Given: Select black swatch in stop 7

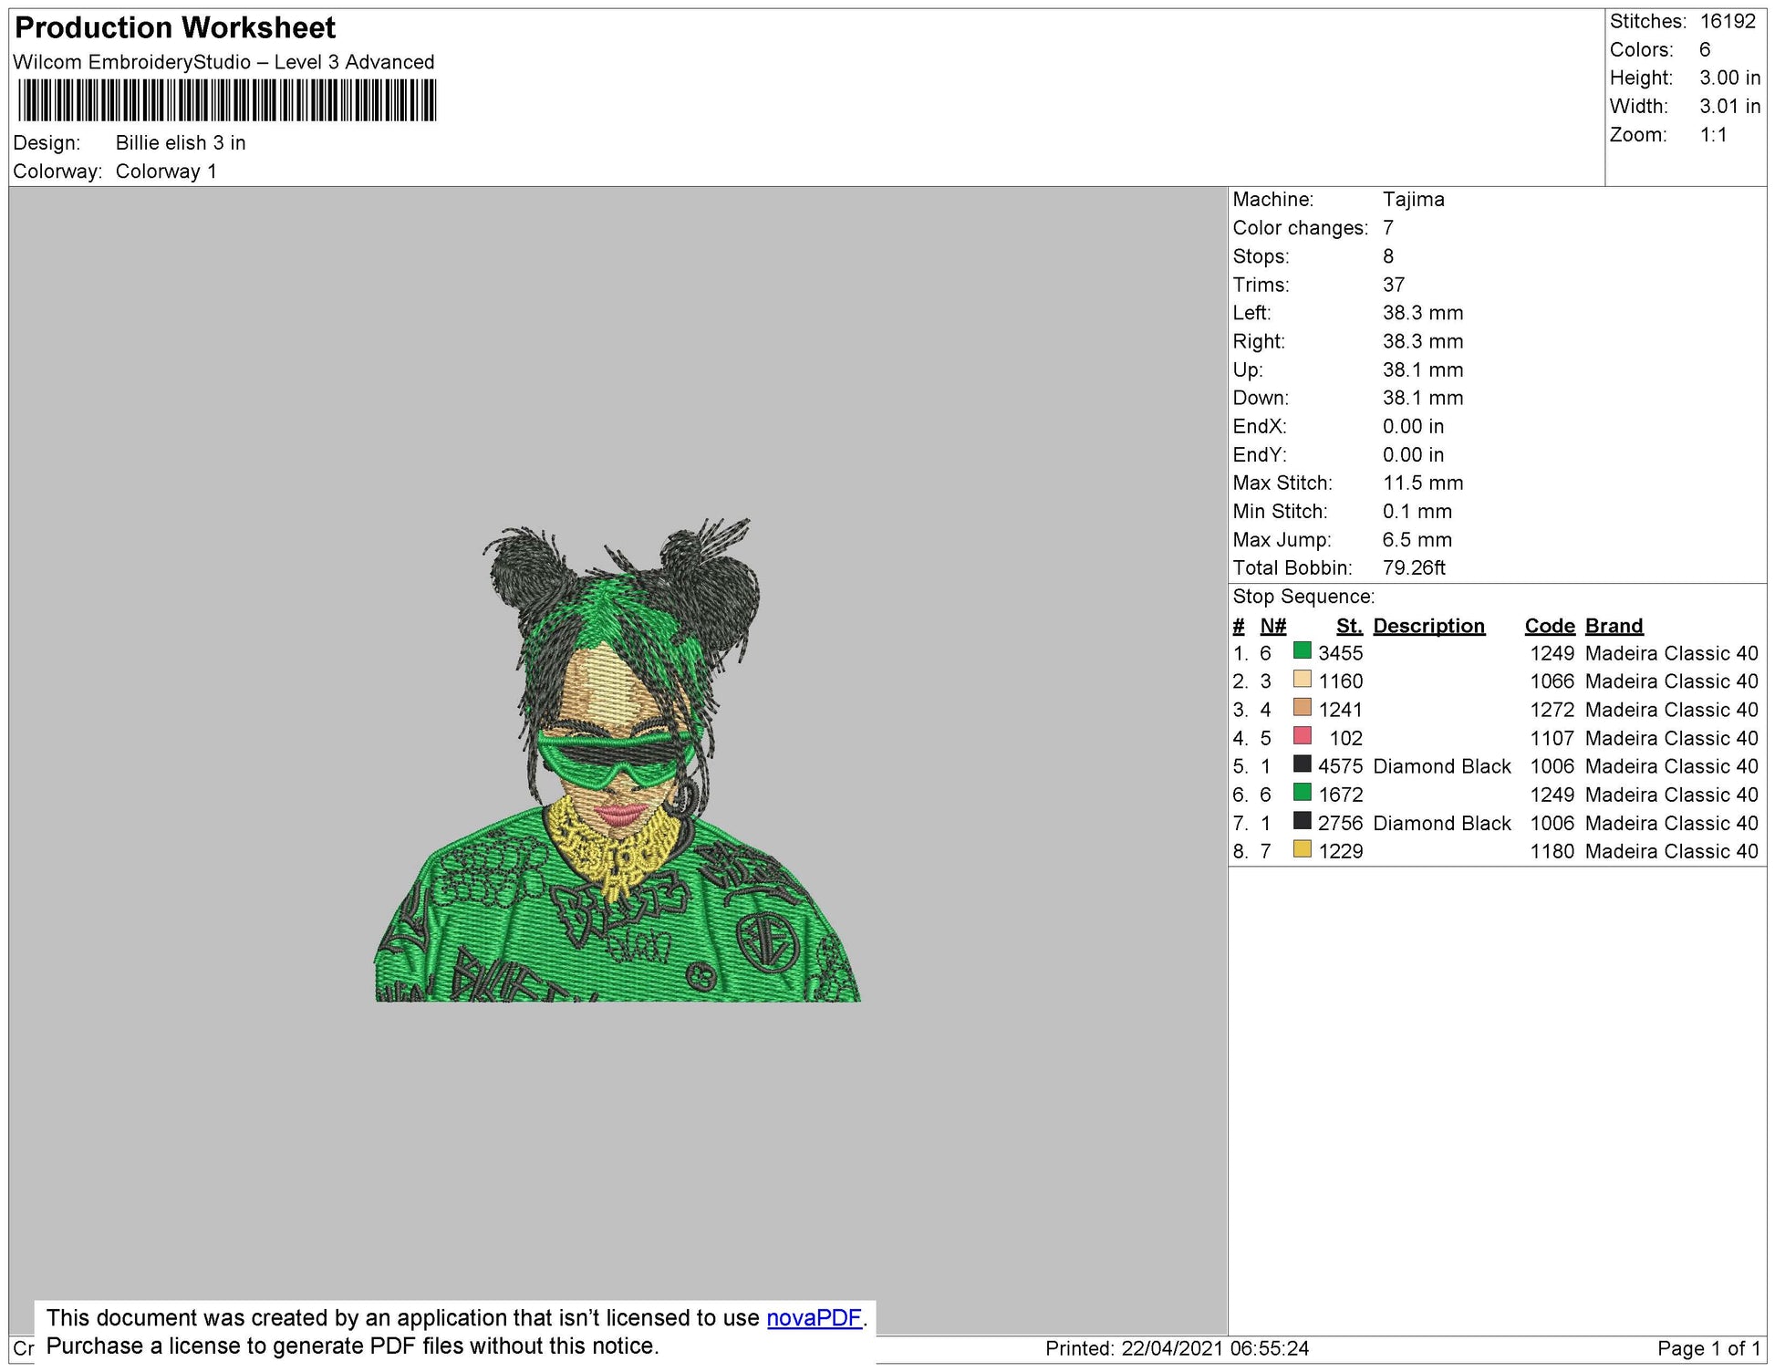Looking at the screenshot, I should (x=1302, y=820).
